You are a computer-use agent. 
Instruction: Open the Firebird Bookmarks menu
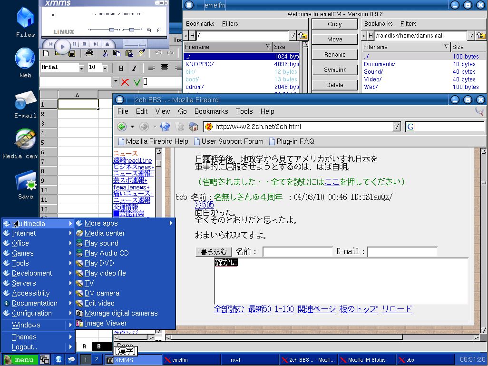coord(211,111)
